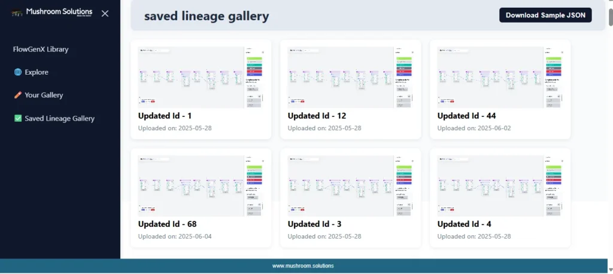
Task: Open the Updated Id - 68 thumbnail
Action: click(x=201, y=186)
